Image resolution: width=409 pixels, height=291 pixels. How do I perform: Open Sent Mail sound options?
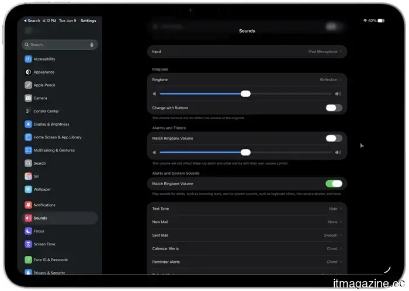pyautogui.click(x=247, y=235)
